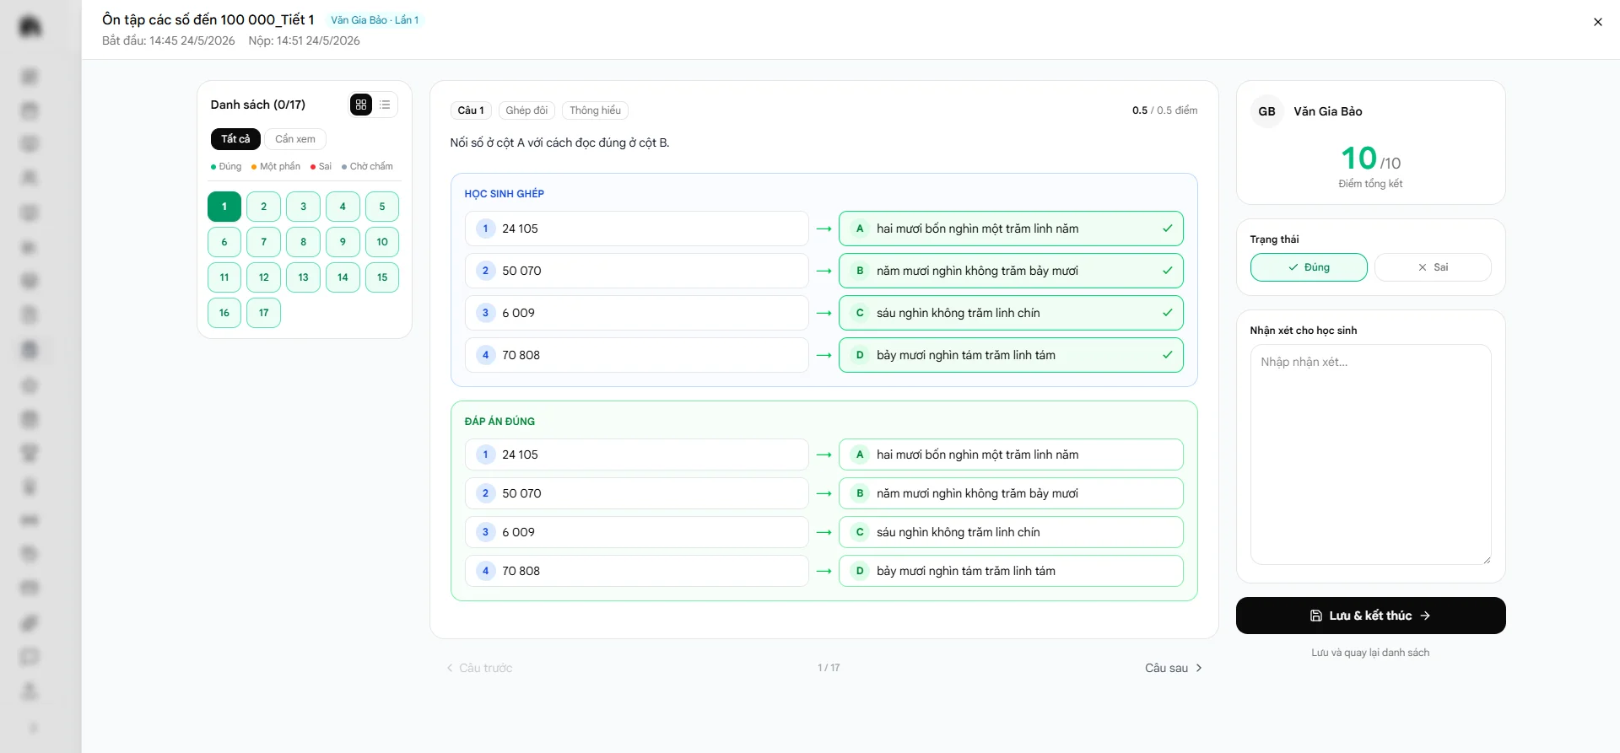This screenshot has width=1620, height=753.
Task: Click 70 808 under ĐÁP ÁN ĐÚNG
Action: 636,571
